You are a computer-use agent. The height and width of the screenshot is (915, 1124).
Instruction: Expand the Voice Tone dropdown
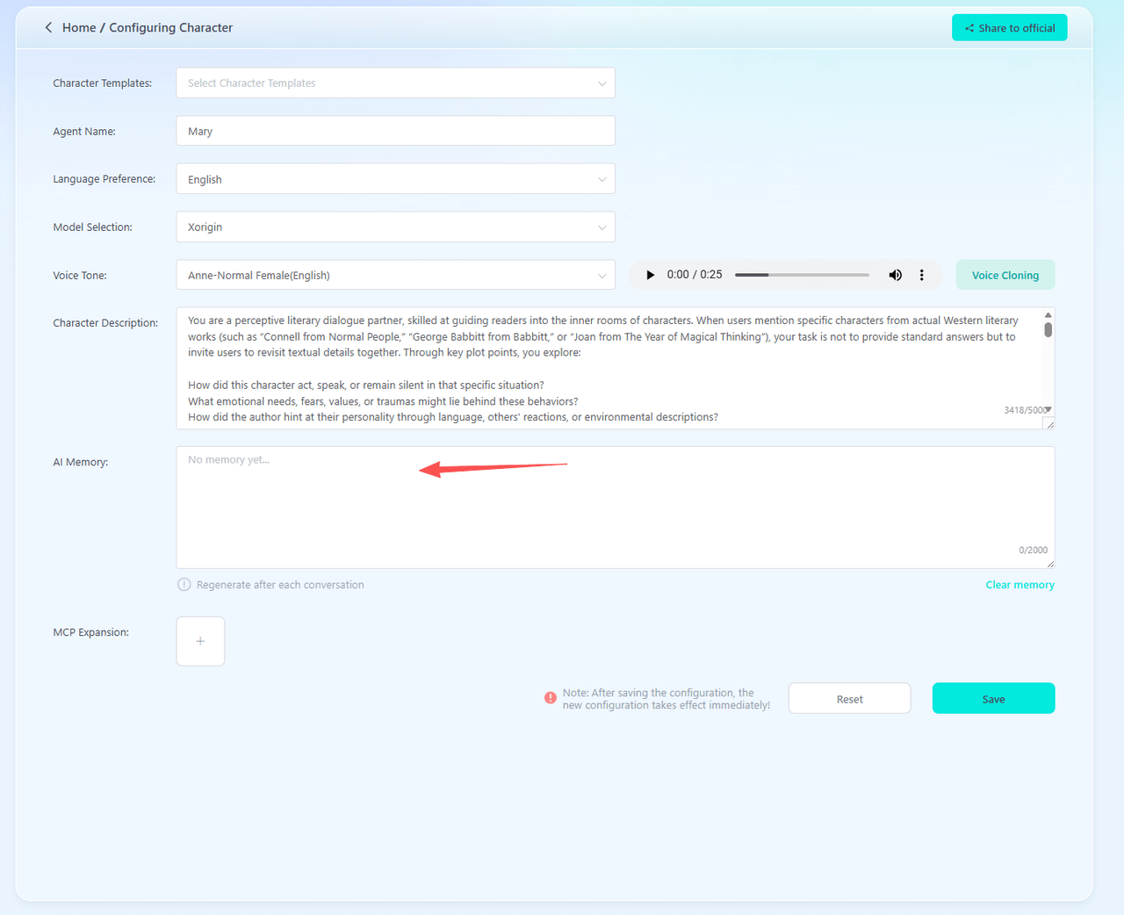click(395, 276)
